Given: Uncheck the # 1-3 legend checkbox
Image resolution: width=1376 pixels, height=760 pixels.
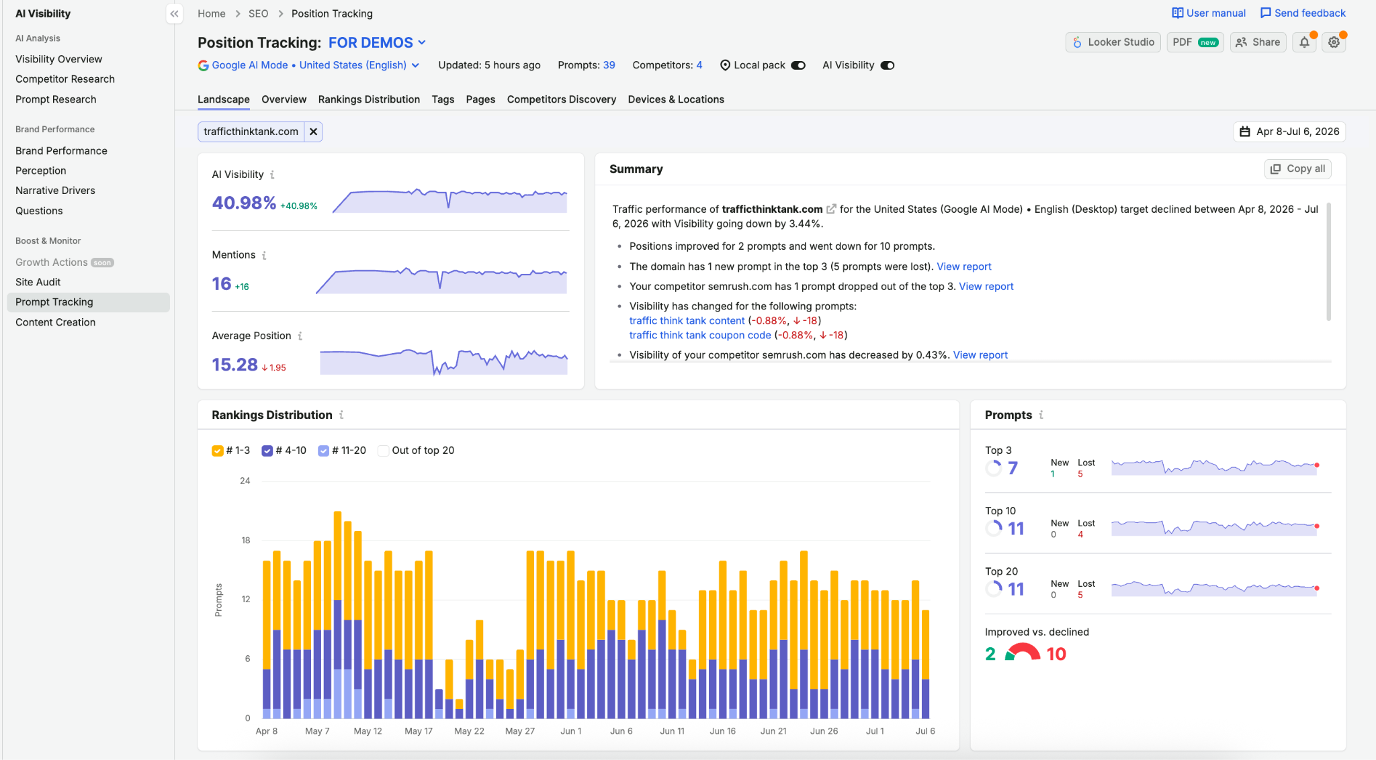Looking at the screenshot, I should 217,450.
